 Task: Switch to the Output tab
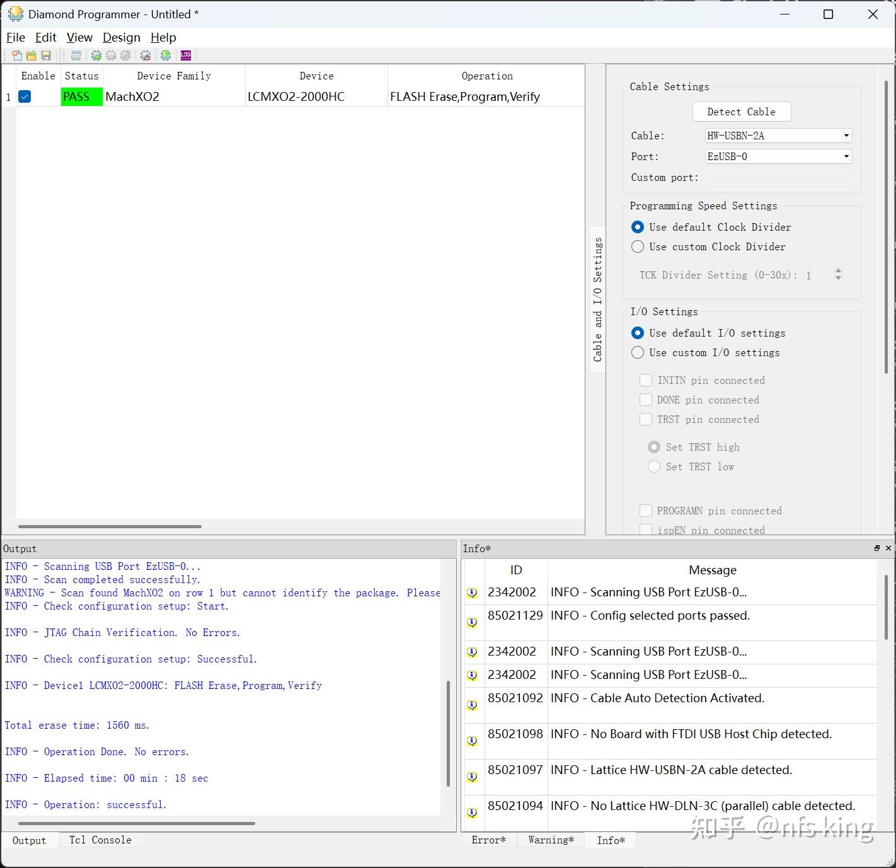[x=30, y=840]
